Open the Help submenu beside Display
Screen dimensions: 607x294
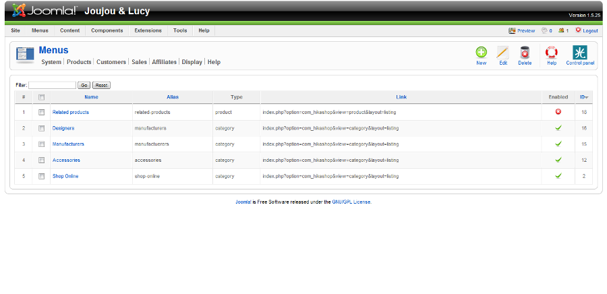214,62
